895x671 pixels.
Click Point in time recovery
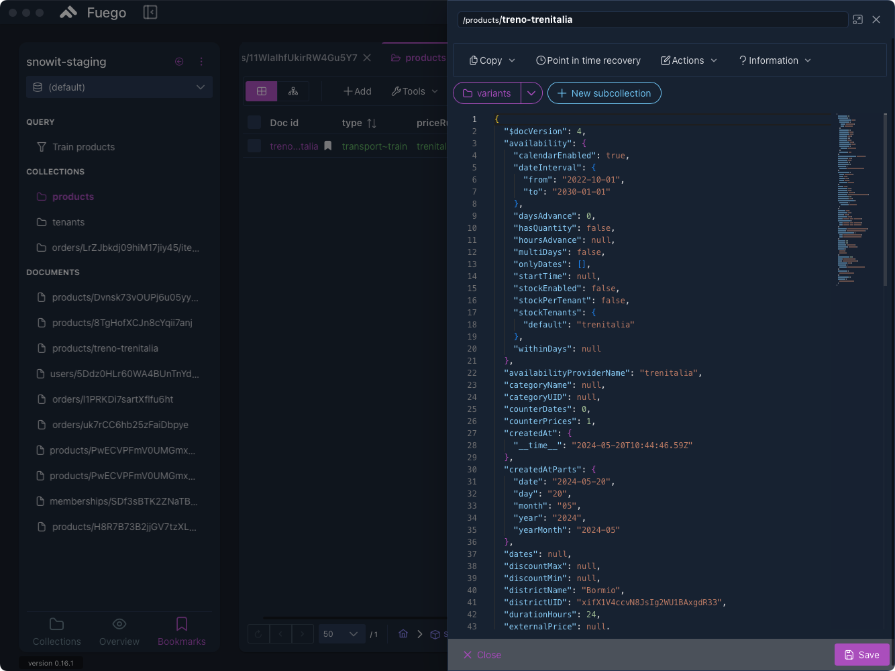click(588, 60)
